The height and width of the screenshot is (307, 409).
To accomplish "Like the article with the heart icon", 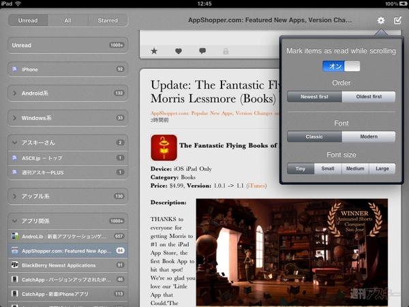I will [x=179, y=51].
